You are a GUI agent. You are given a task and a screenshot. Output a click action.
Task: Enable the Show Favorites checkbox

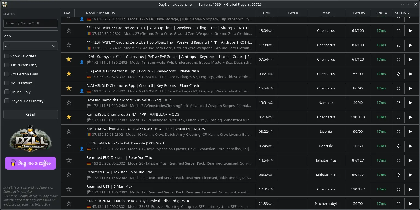(7, 56)
